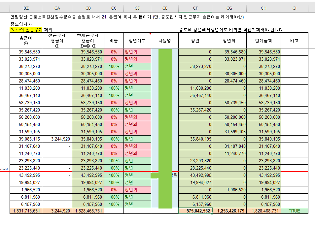Select the cell showing 39,085,115
Viewport: 315px width, 225px height.
(x=26, y=139)
